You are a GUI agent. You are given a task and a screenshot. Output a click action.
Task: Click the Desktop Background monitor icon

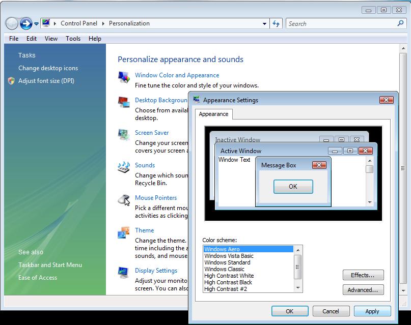124,102
